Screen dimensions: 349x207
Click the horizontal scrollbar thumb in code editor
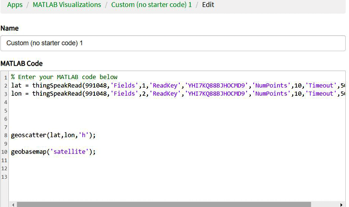164,205
